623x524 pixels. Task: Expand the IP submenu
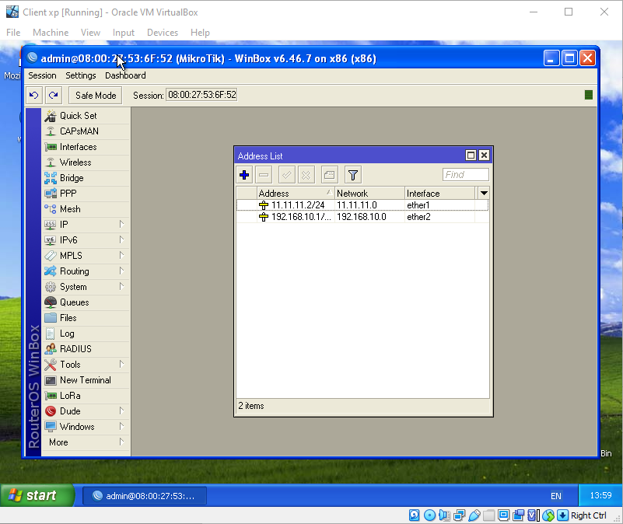click(86, 224)
